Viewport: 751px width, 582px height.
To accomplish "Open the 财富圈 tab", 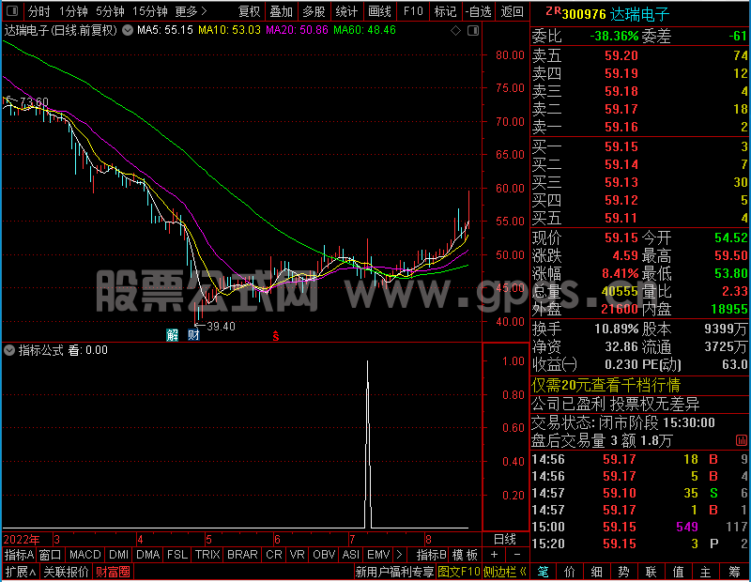I will click(113, 572).
